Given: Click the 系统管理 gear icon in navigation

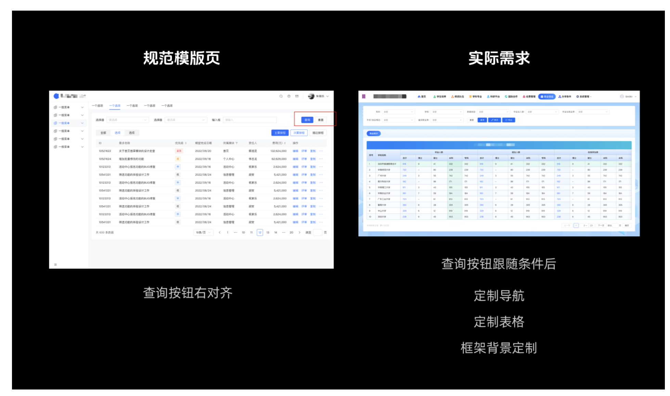Looking at the screenshot, I should click(578, 97).
